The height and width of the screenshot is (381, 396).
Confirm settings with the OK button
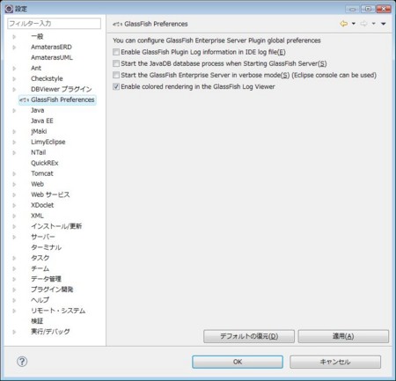click(238, 362)
